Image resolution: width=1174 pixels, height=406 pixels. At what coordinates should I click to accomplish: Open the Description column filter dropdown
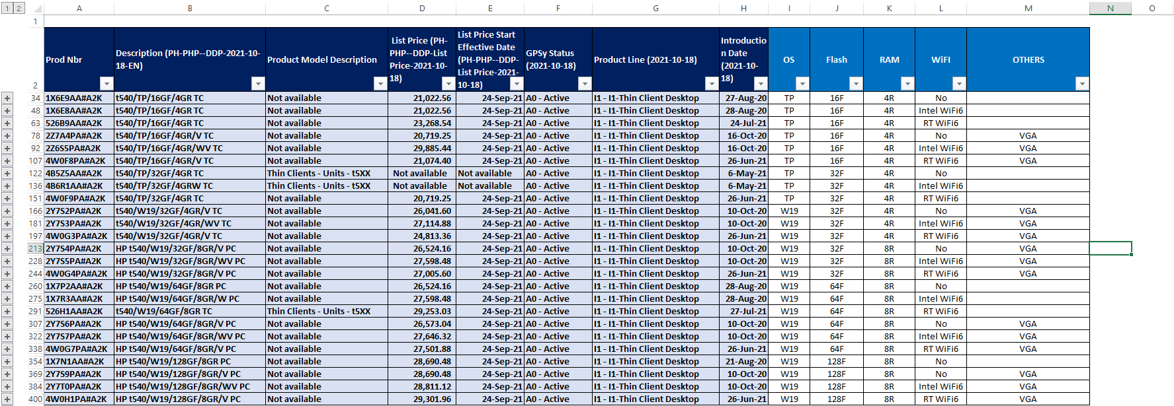pyautogui.click(x=258, y=84)
